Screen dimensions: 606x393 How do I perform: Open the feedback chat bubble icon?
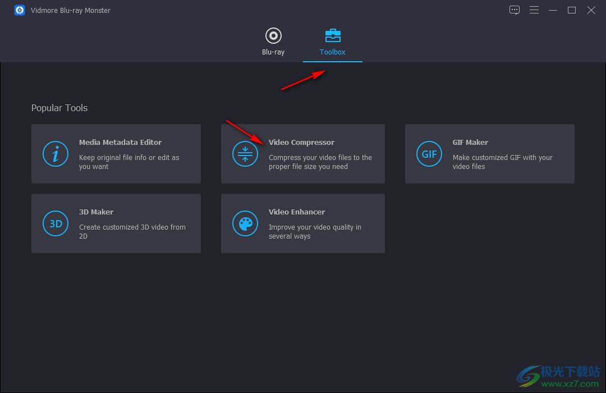coord(515,10)
